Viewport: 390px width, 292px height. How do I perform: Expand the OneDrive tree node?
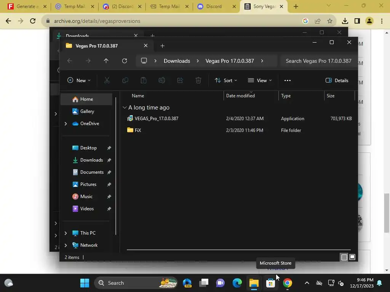pyautogui.click(x=66, y=124)
